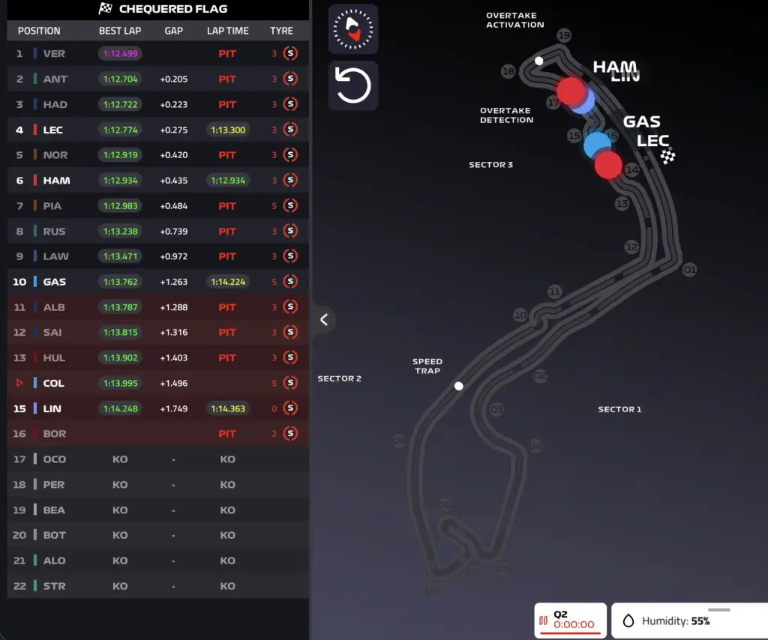Click LEC's soft tyre icon
This screenshot has width=768, height=640.
(290, 130)
